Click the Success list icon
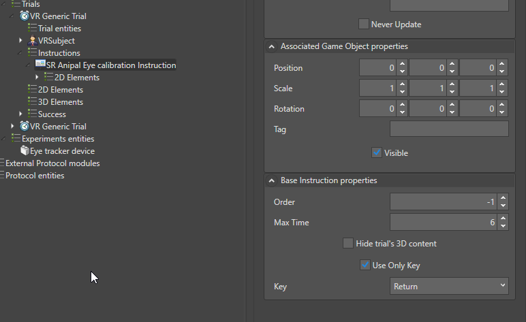Screen dimensions: 526x322 click(32, 113)
